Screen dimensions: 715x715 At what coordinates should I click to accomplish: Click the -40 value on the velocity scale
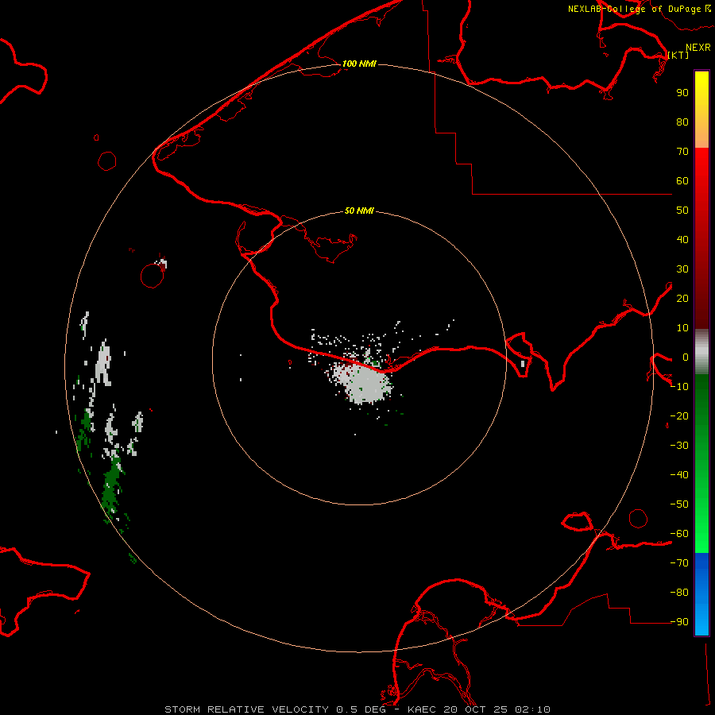pos(679,475)
